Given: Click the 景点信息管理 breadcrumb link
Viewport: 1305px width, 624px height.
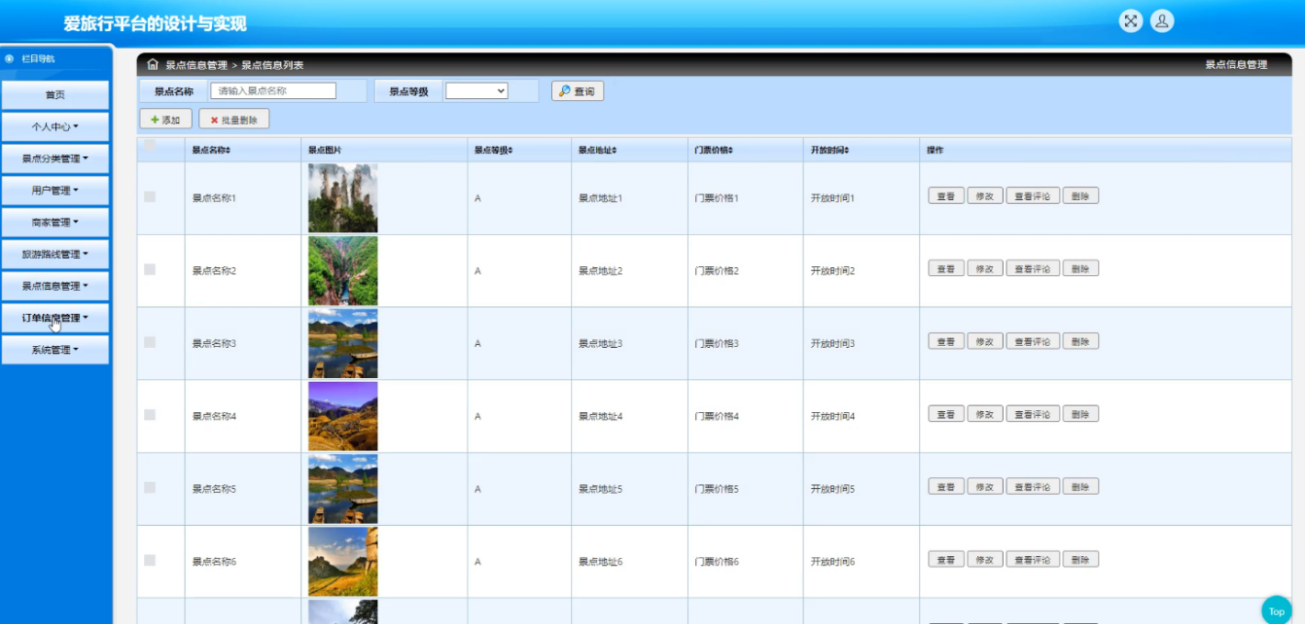Looking at the screenshot, I should [195, 65].
